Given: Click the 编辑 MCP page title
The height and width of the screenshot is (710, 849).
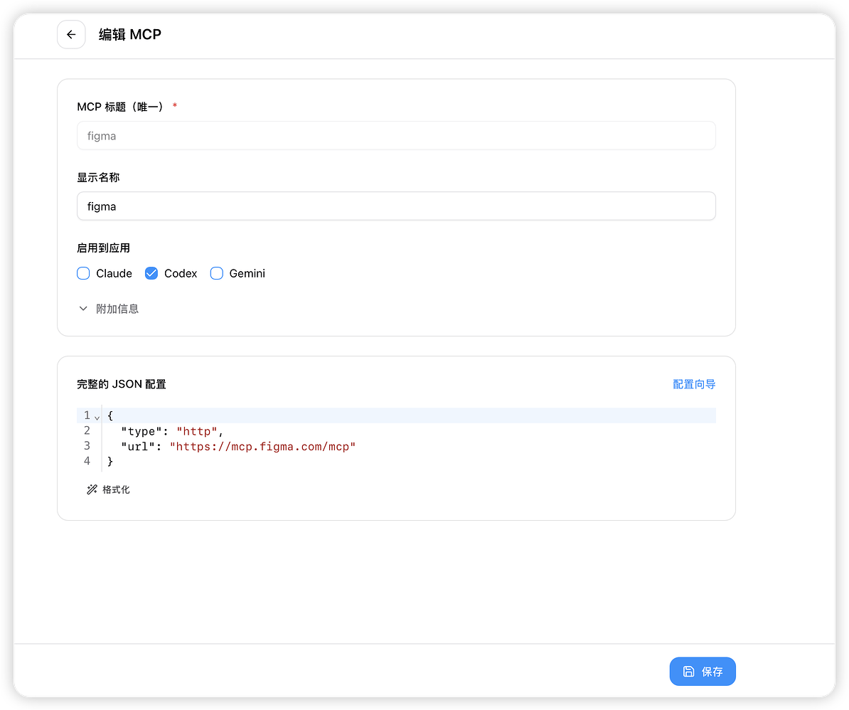Looking at the screenshot, I should point(130,35).
